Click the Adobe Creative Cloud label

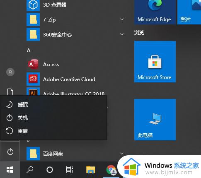pos(69,79)
